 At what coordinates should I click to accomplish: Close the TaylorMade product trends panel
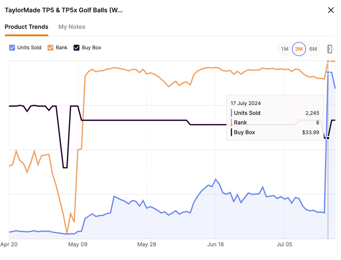point(331,10)
